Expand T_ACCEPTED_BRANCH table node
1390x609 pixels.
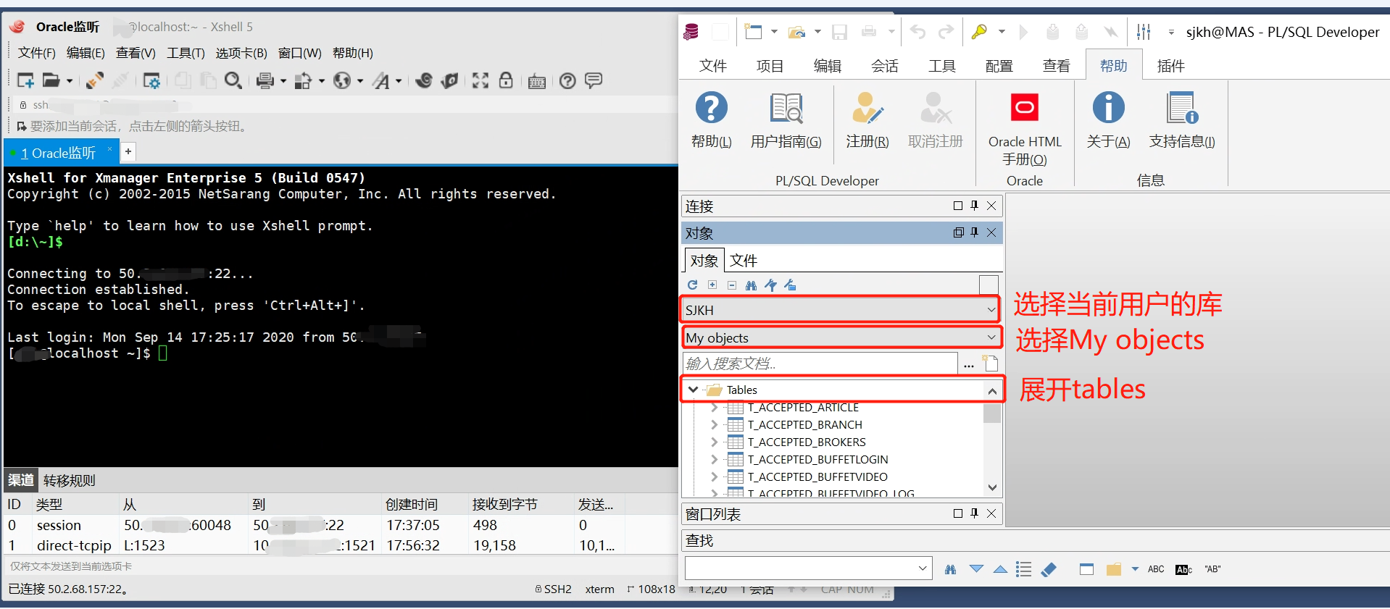715,424
